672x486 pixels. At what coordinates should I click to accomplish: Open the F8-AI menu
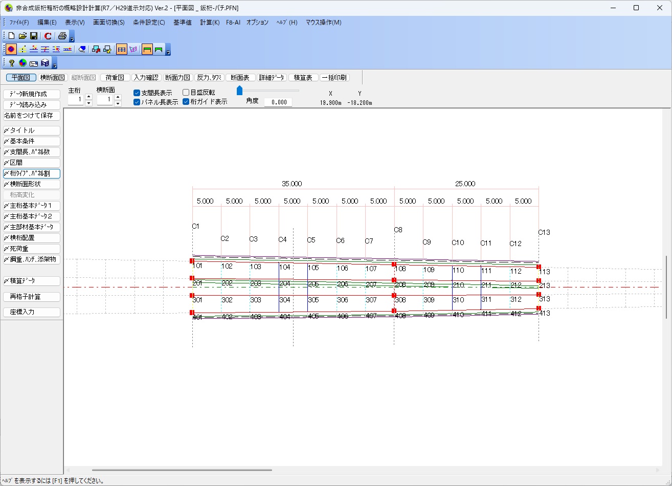click(x=233, y=23)
